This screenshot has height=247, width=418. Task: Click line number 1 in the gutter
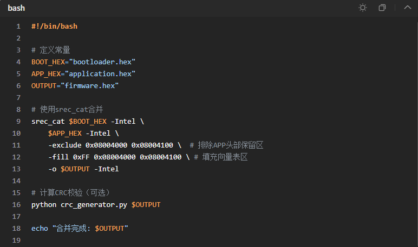pyautogui.click(x=18, y=26)
